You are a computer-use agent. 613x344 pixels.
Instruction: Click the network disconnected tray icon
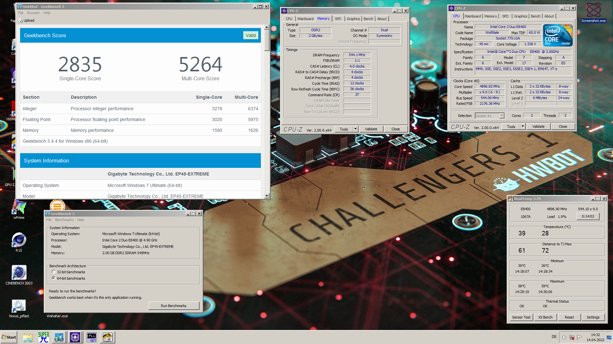coord(572,337)
